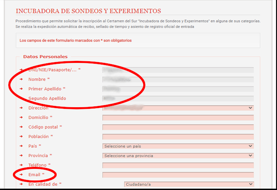Click the DNI/NIE/Pasaporte input field
The width and height of the screenshot is (277, 190).
coord(178,70)
